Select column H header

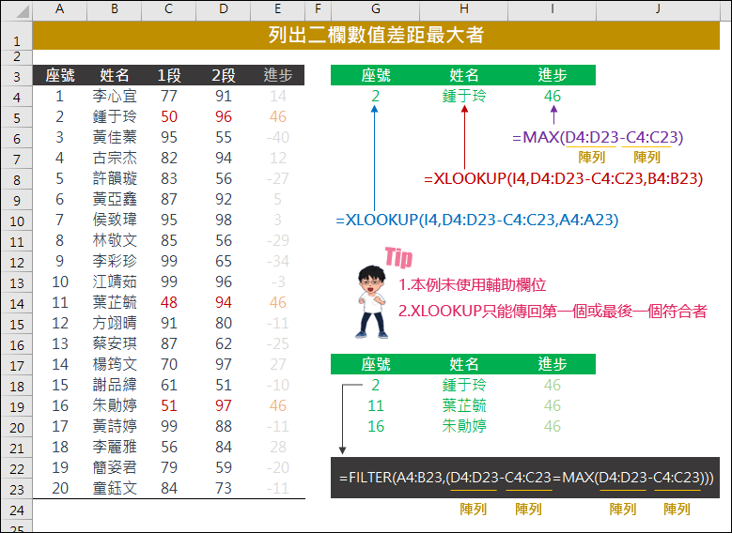tap(463, 8)
